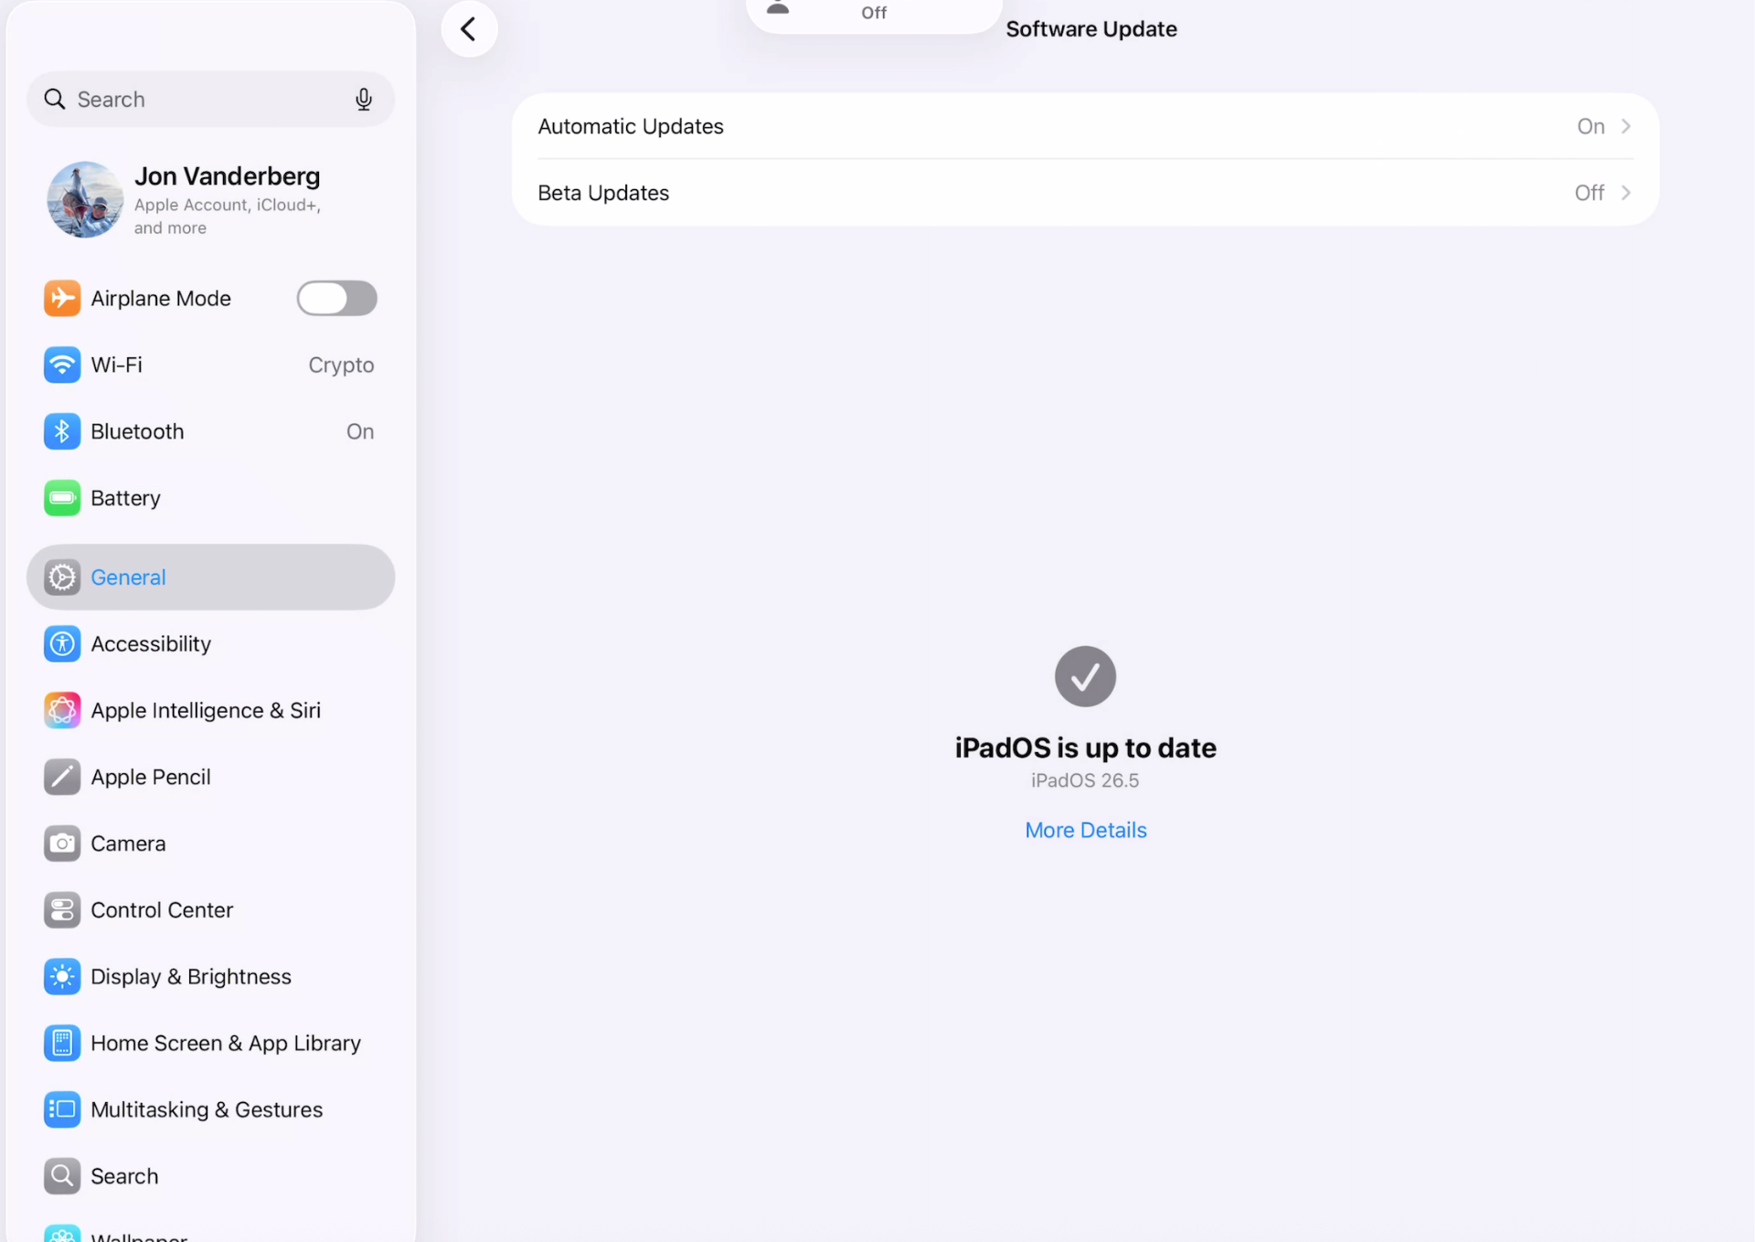Click the Apple Intelligence & Siri icon
The image size is (1755, 1242).
[x=62, y=710]
